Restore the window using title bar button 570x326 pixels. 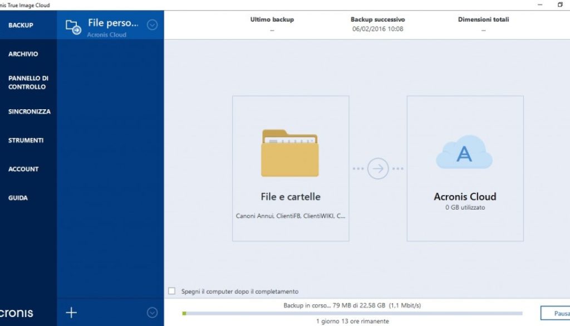coord(560,5)
